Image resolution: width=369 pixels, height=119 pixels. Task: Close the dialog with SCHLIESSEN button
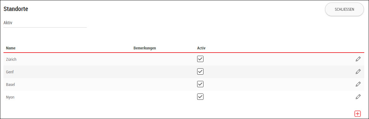point(344,9)
